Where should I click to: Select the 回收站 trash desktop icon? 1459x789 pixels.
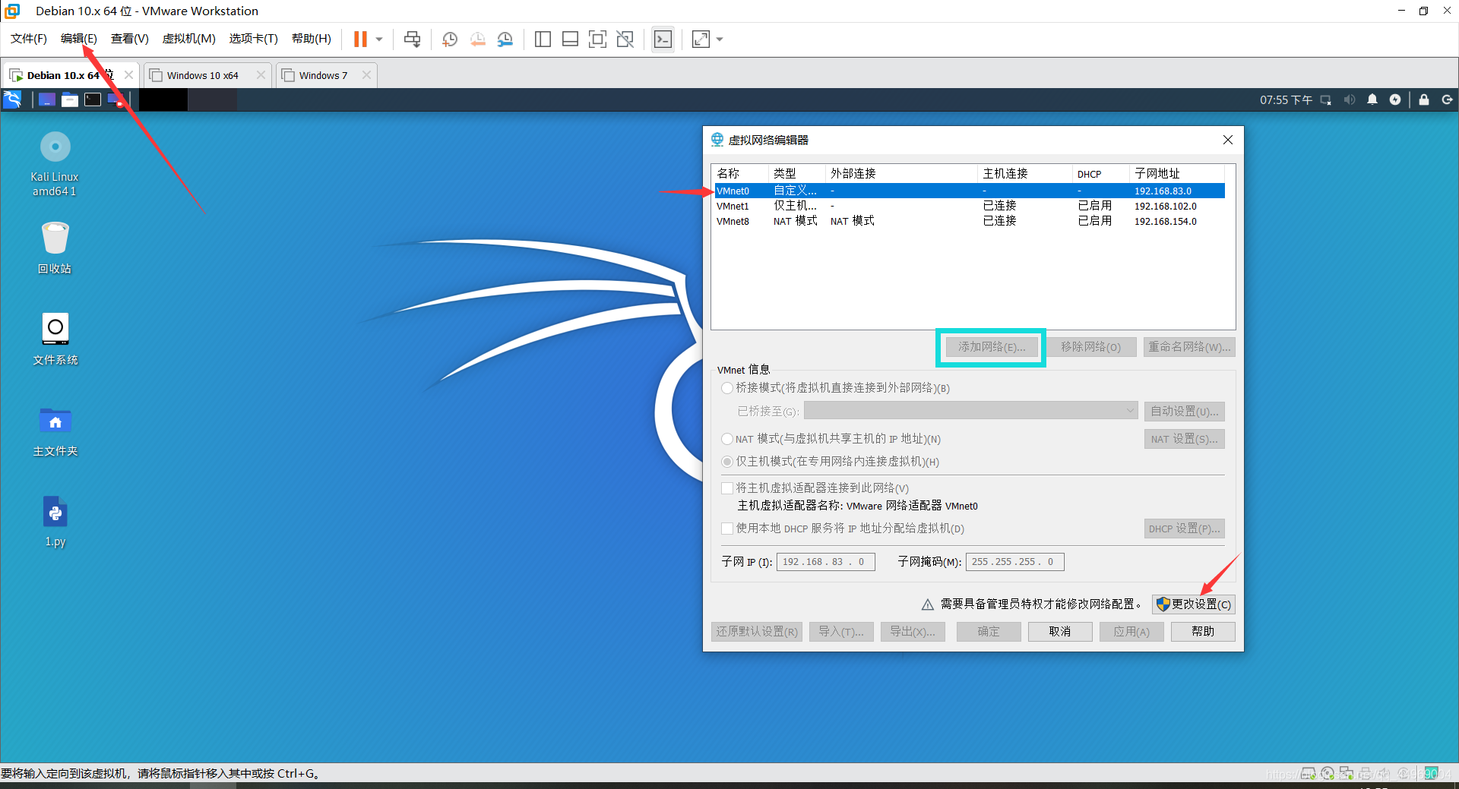click(x=55, y=248)
